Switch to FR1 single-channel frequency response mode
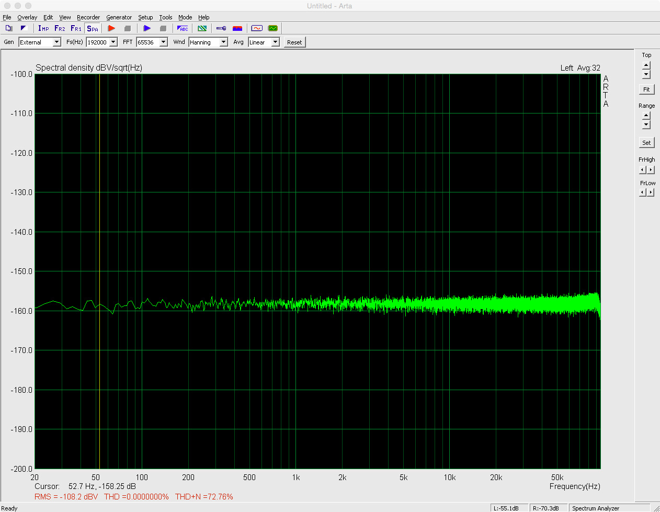This screenshot has width=660, height=512. tap(76, 28)
